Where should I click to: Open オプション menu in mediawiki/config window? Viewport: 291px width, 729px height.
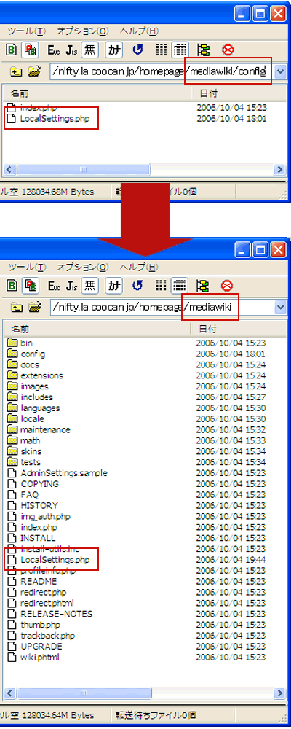(82, 31)
